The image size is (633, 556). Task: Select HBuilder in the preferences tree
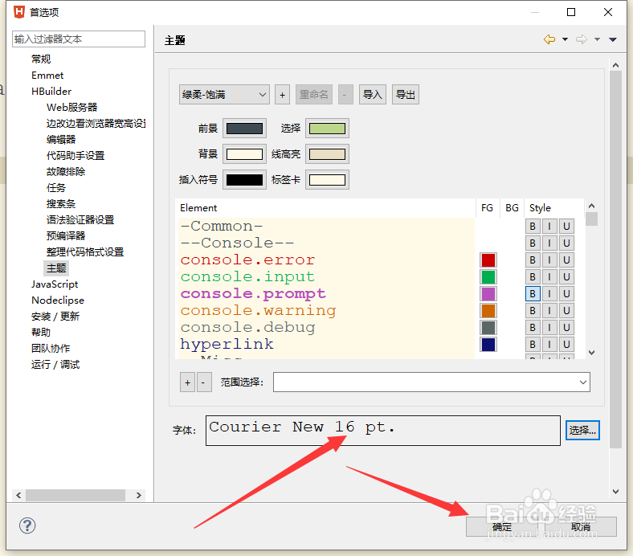pyautogui.click(x=51, y=92)
